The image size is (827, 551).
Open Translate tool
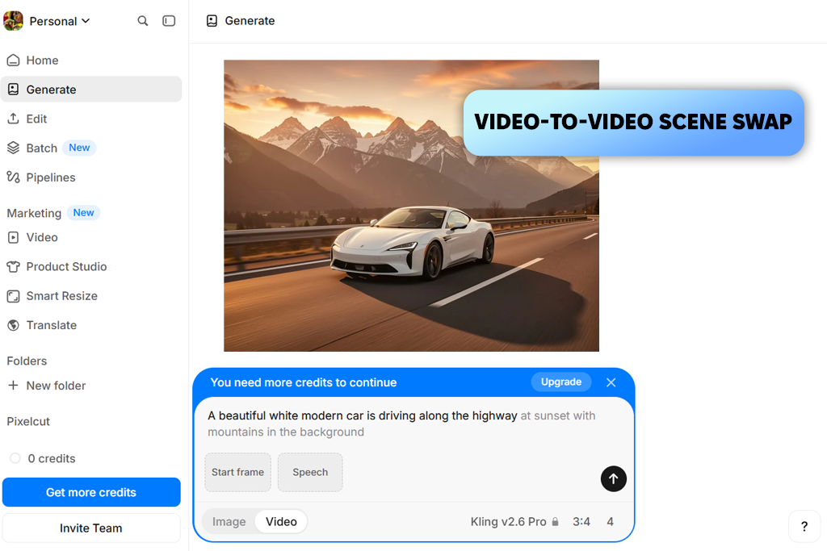pos(91,325)
